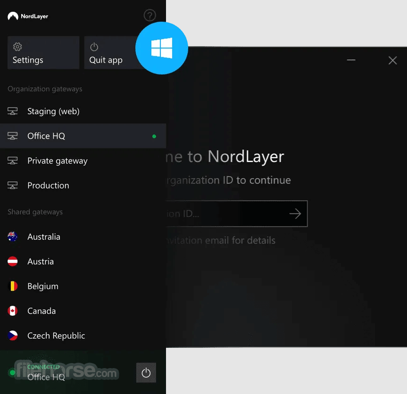Connect to Australia shared gateway
This screenshot has height=394, width=407.
83,237
